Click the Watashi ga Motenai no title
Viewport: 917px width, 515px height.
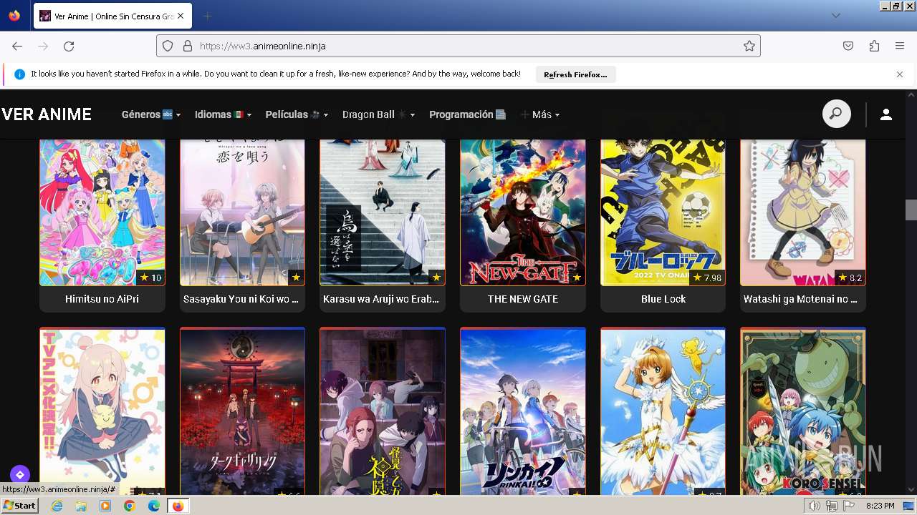tap(800, 299)
